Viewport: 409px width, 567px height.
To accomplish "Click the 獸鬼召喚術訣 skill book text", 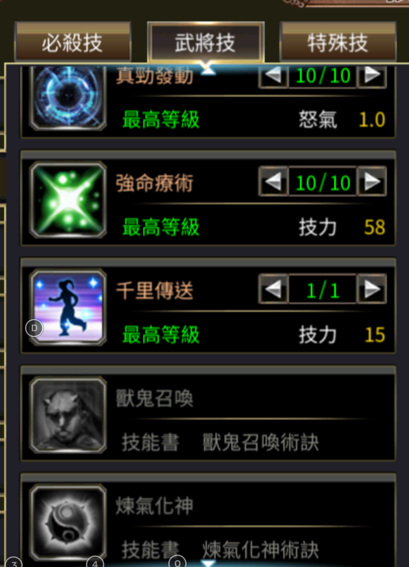I will click(261, 443).
